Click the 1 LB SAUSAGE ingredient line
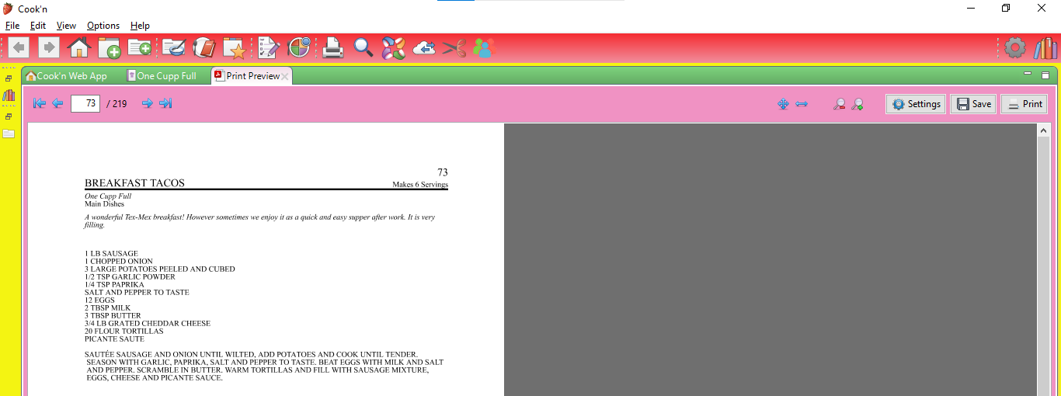 (x=111, y=254)
